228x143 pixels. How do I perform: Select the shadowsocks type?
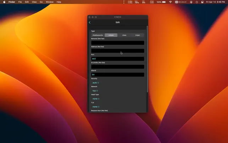tap(98, 35)
